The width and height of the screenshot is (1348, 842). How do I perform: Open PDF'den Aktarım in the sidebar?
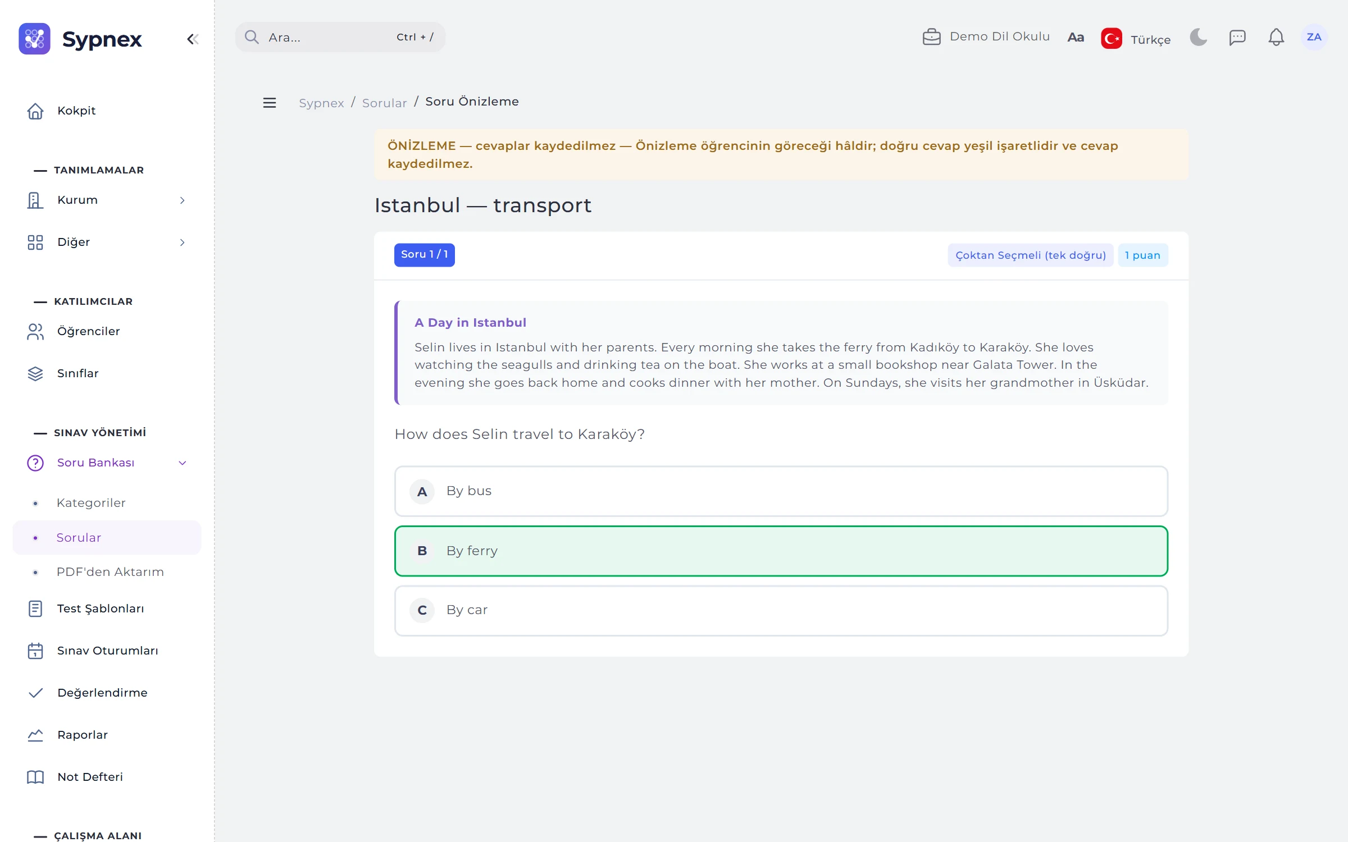tap(110, 572)
